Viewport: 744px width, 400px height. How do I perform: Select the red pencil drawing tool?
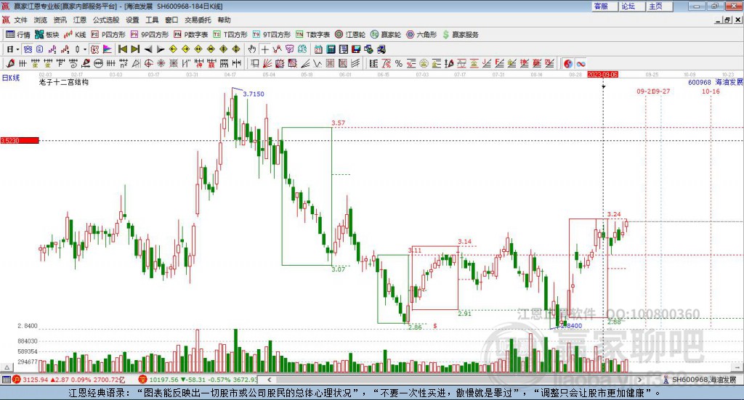(x=10, y=63)
